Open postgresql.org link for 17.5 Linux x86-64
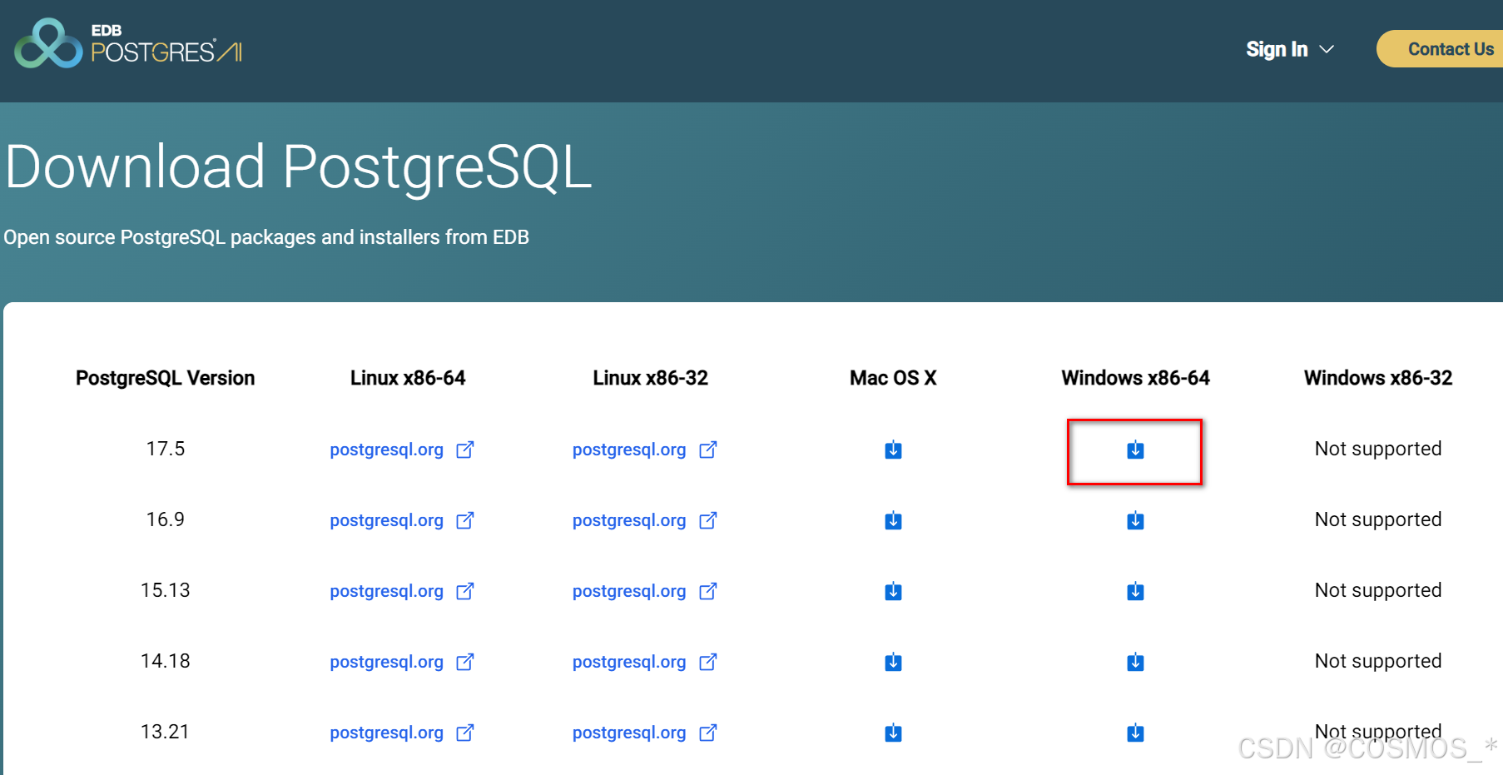The height and width of the screenshot is (775, 1503). tap(402, 450)
